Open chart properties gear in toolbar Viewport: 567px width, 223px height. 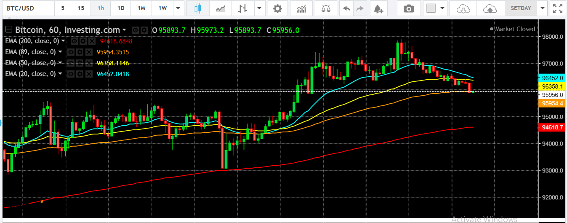point(277,8)
